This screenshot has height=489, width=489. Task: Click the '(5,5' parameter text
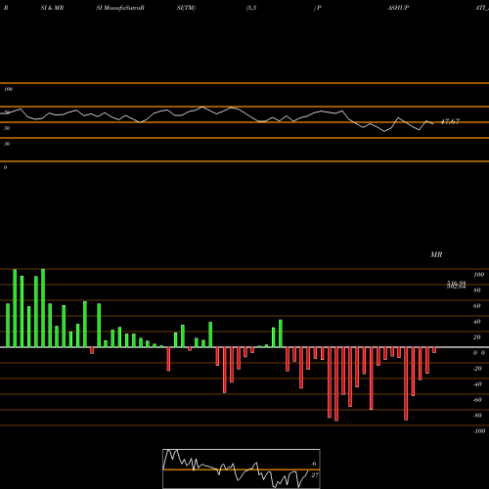pos(251,8)
